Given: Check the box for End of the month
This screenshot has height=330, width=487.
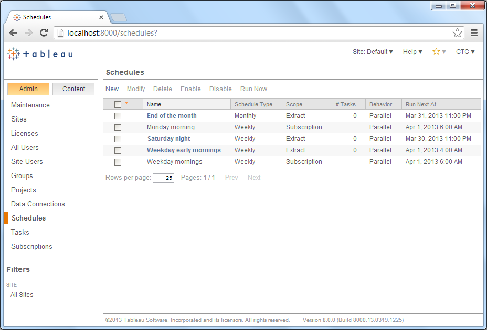Looking at the screenshot, I should coord(117,116).
